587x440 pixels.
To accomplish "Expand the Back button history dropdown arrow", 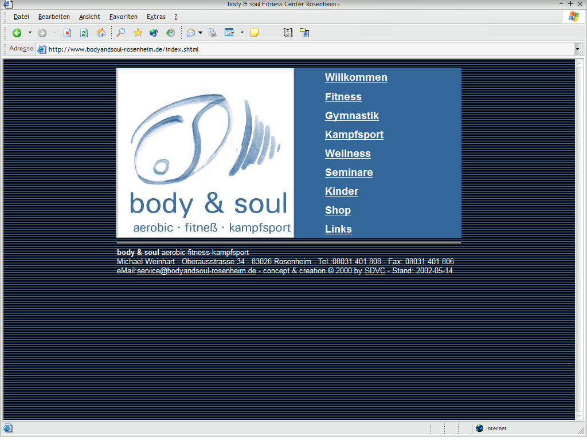I will click(30, 33).
